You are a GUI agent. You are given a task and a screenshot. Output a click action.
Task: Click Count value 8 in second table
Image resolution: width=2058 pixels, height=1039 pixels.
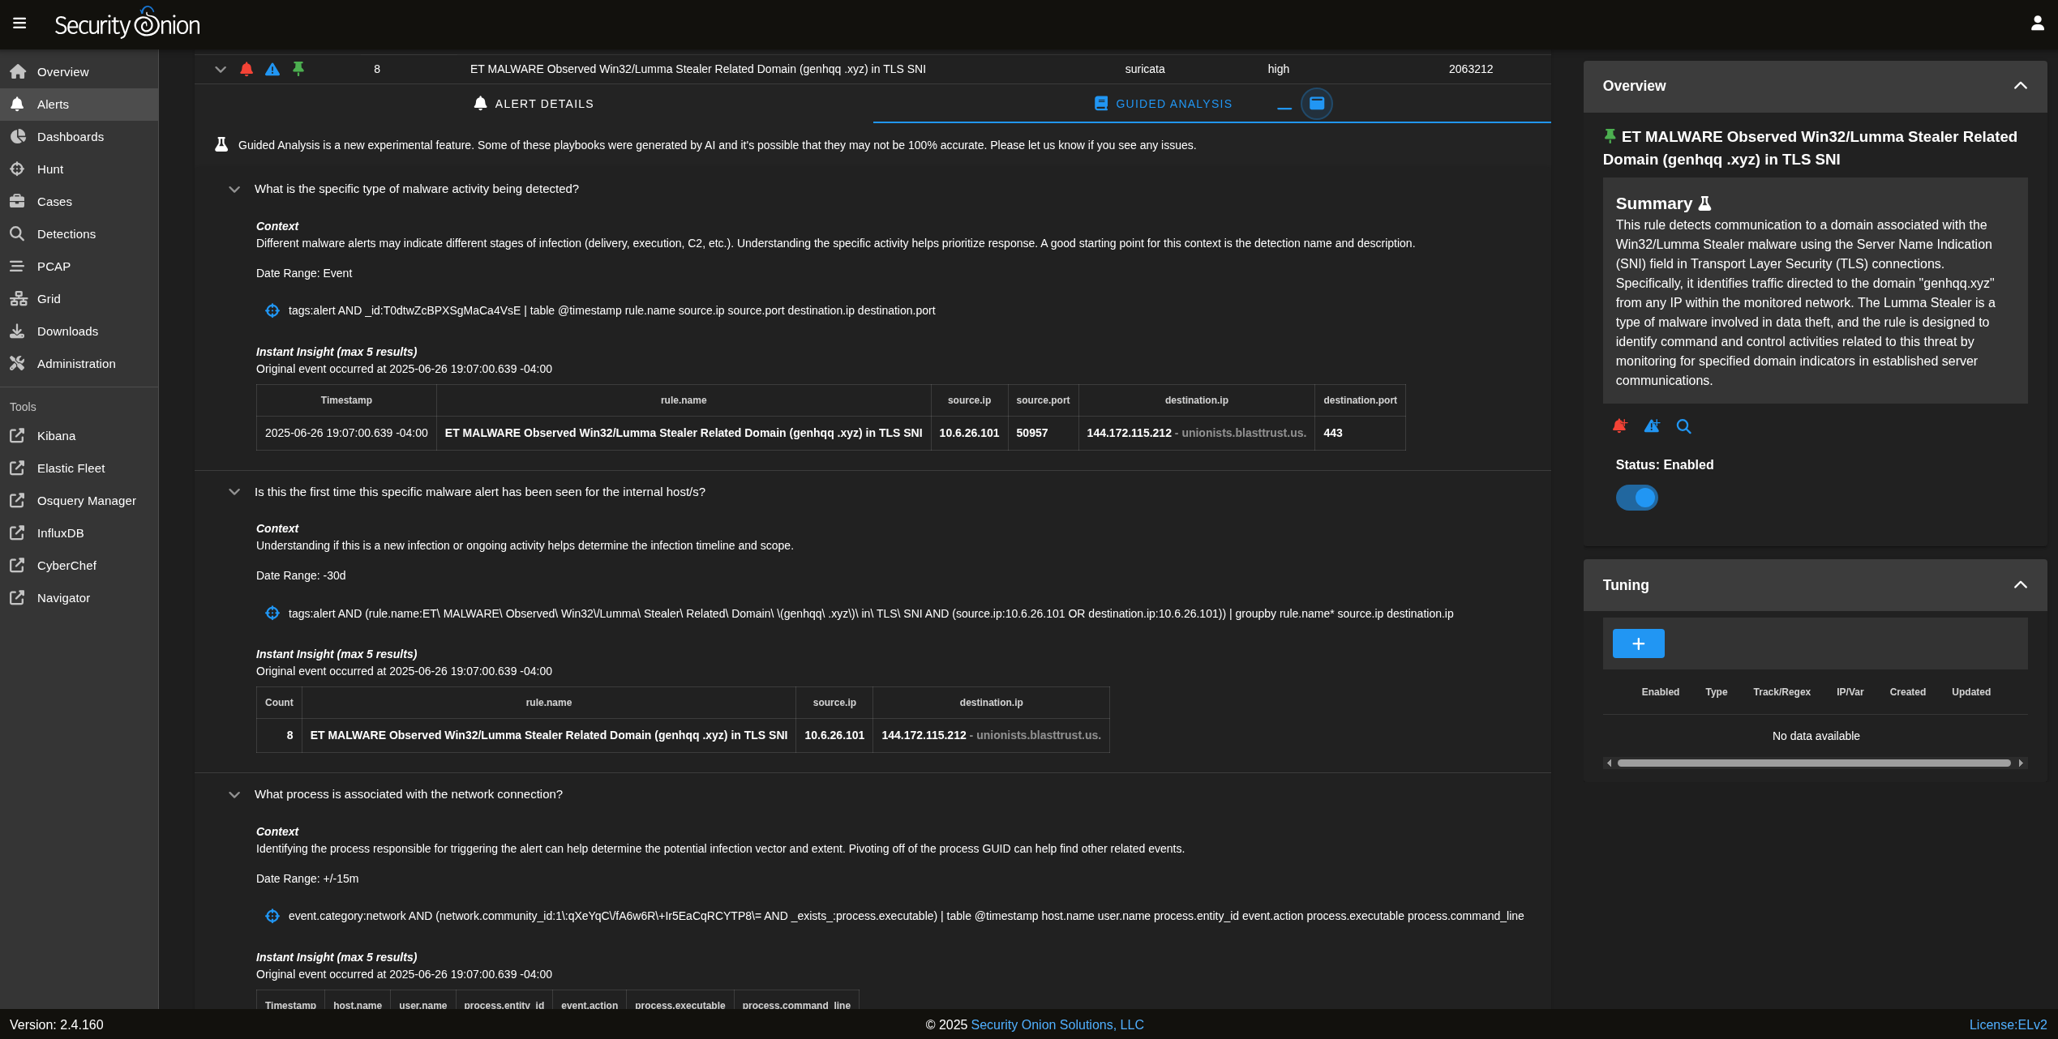coord(289,735)
